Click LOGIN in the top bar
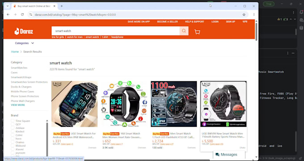Screen dimensions: 304x161 tap(215, 22)
